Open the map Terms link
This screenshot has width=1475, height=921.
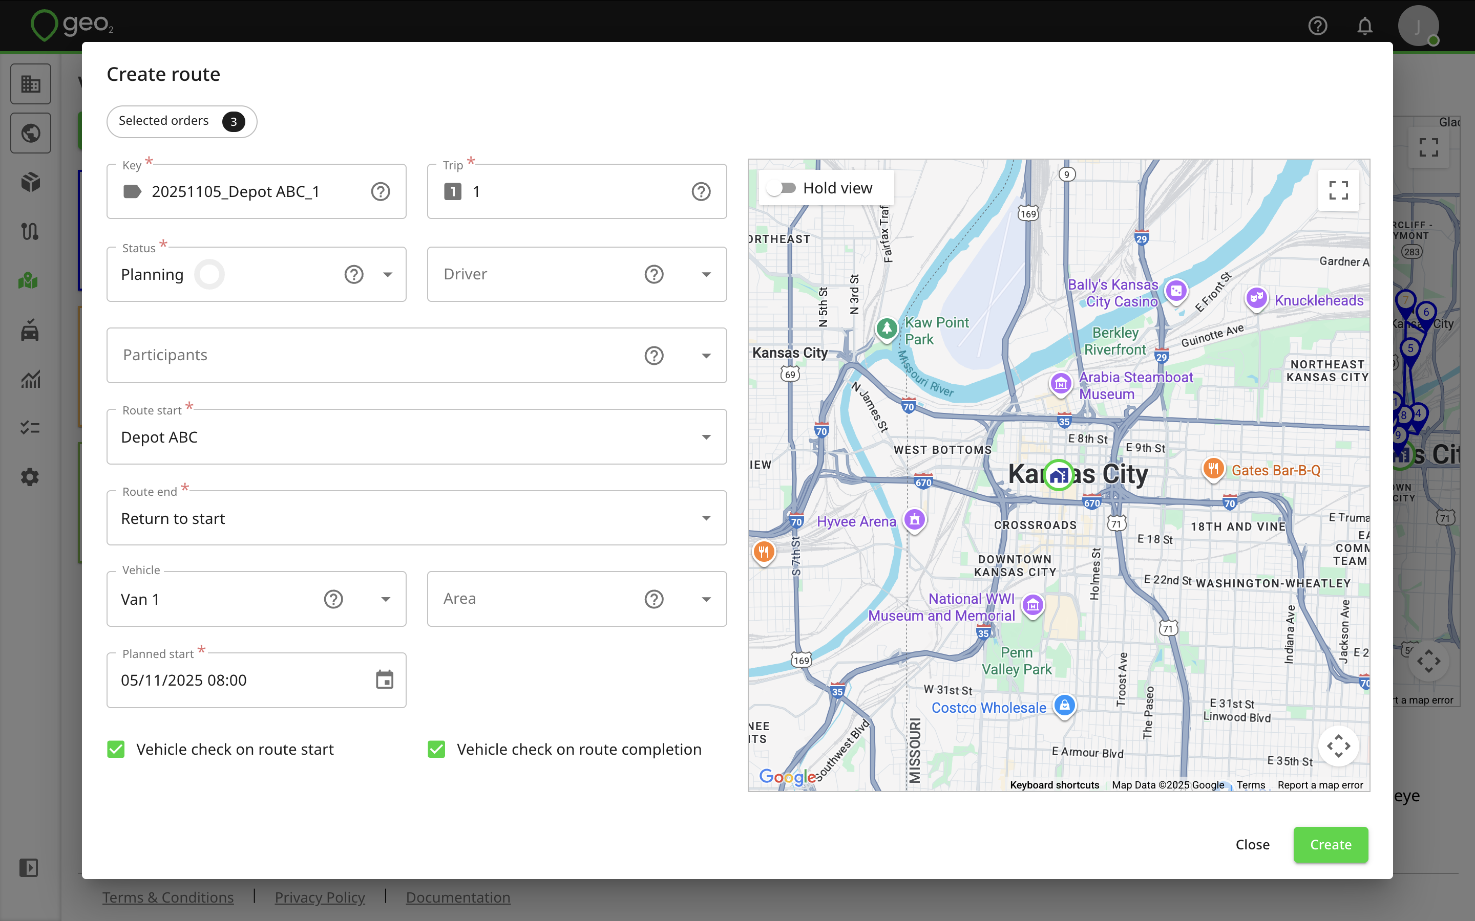(1251, 785)
